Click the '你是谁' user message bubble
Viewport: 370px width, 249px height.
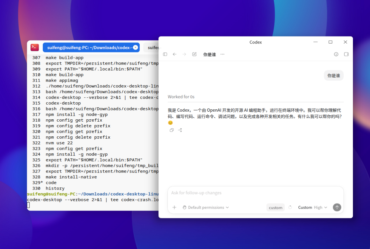(334, 76)
